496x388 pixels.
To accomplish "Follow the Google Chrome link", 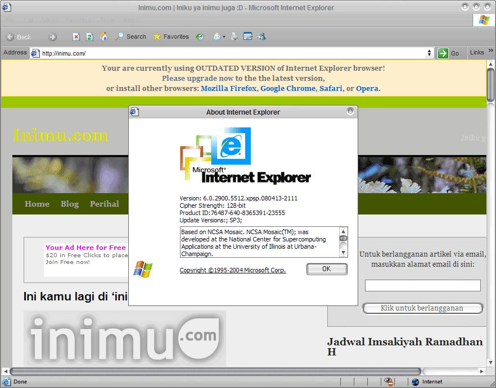I will point(288,89).
